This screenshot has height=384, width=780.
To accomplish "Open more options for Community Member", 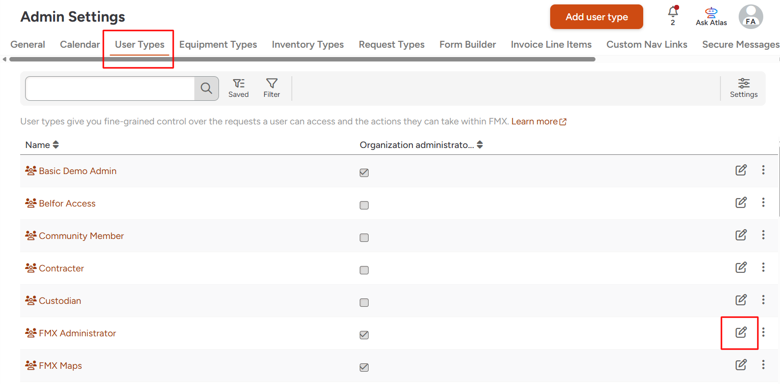I will 763,235.
